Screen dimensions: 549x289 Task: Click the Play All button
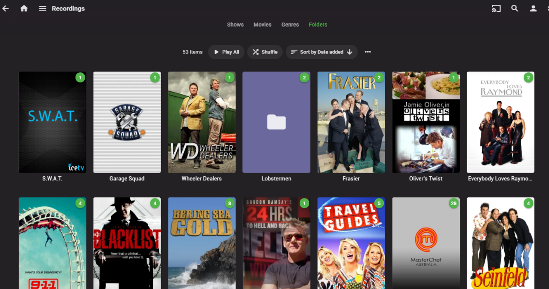click(x=226, y=52)
